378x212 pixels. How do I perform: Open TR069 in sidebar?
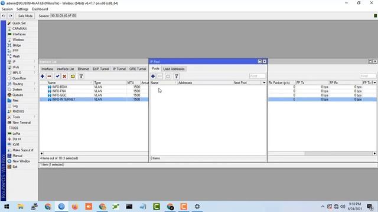click(x=14, y=128)
